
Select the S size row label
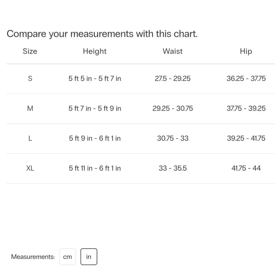30,78
